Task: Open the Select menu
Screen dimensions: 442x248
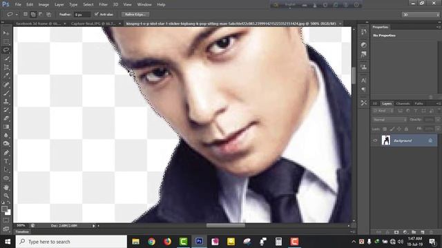Action: [88, 5]
